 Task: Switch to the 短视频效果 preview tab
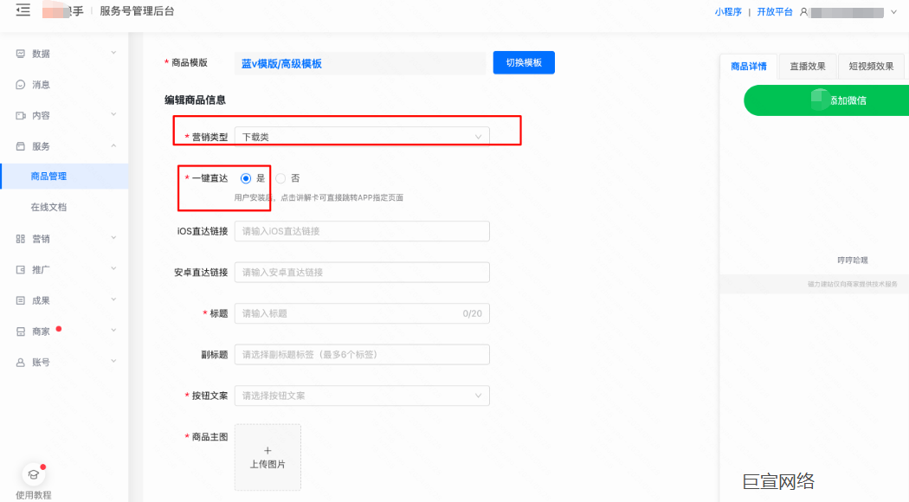[x=871, y=66]
